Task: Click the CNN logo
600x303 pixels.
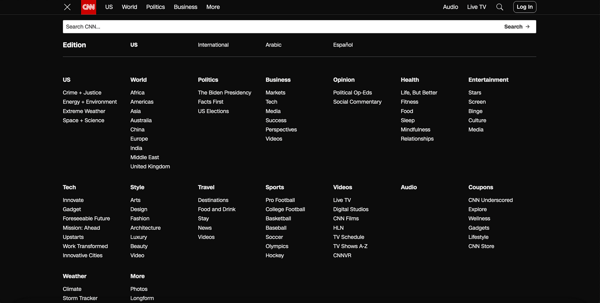Action: [88, 7]
